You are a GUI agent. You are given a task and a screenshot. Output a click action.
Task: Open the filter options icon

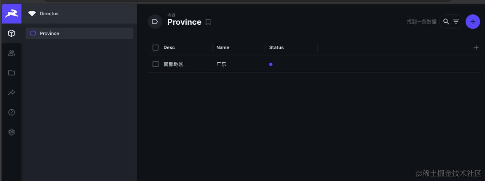[456, 22]
